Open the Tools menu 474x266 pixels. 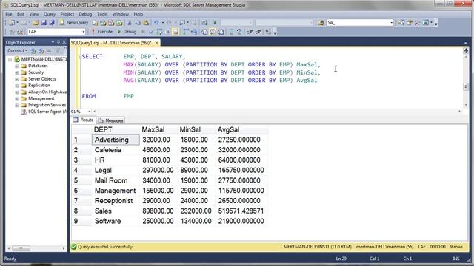coord(102,14)
